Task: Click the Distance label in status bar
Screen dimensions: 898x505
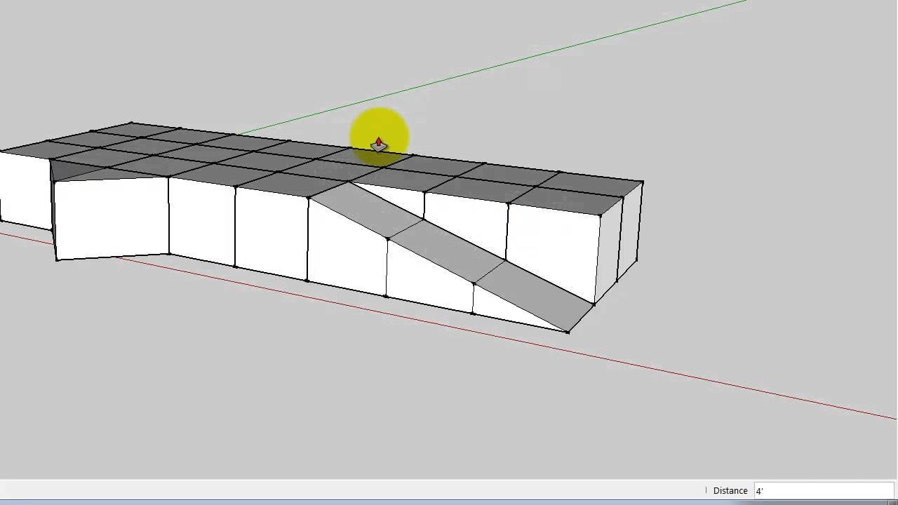Action: click(x=730, y=491)
